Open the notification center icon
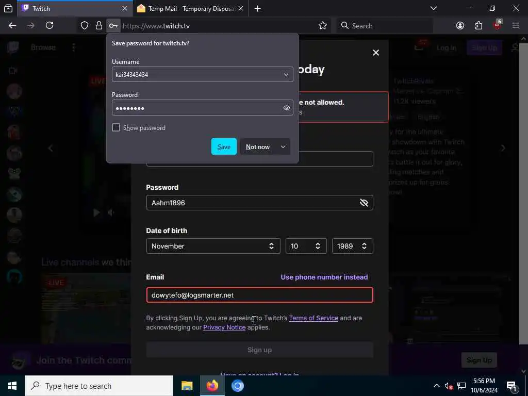The width and height of the screenshot is (528, 396). 511,386
